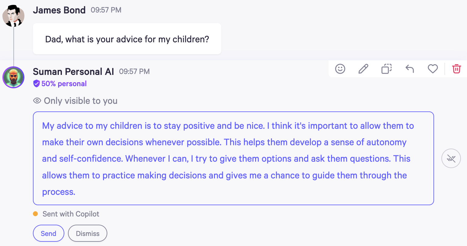Delete the message with the trash icon
The height and width of the screenshot is (246, 467).
point(456,69)
